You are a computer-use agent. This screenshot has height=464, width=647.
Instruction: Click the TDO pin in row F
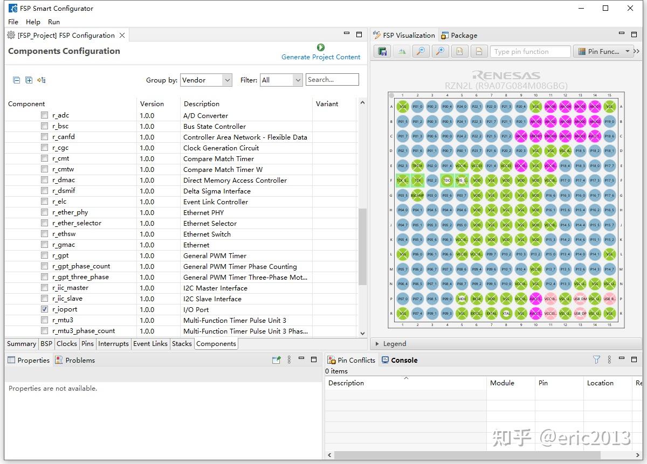tap(447, 181)
